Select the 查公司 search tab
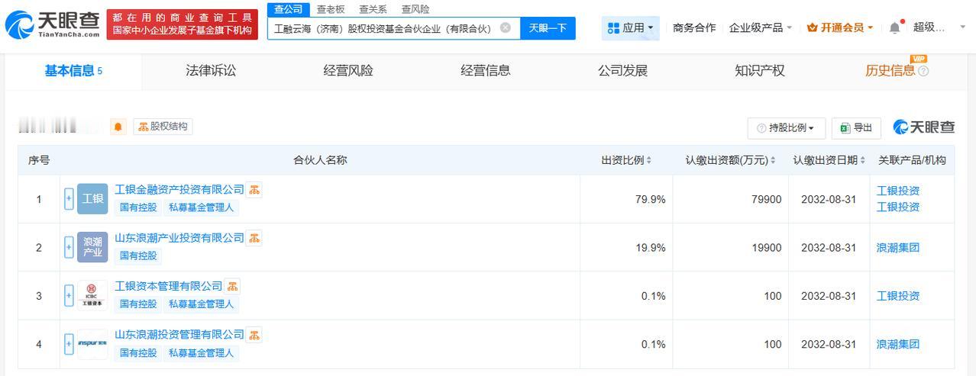This screenshot has height=376, width=976. tap(289, 9)
